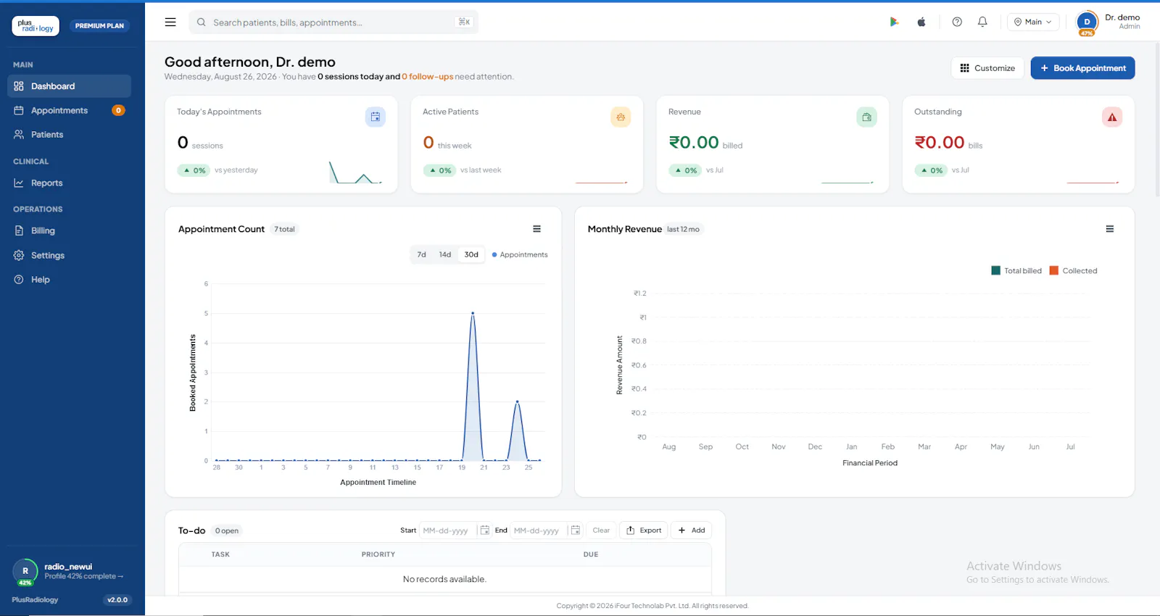
Task: Click the Appointments count badge 0
Action: pyautogui.click(x=118, y=110)
